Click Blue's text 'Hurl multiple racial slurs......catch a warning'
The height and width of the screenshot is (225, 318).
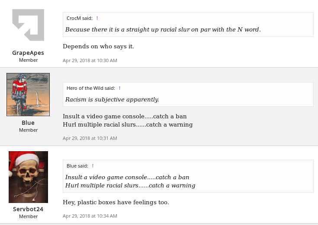click(x=128, y=124)
